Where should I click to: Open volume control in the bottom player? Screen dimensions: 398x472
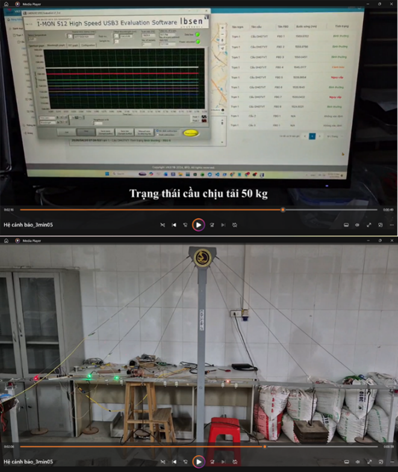click(x=358, y=461)
